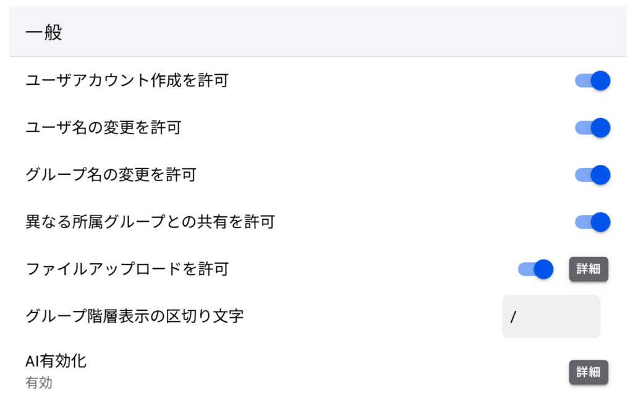Click the ファイルアップロードを許可 label

click(127, 269)
